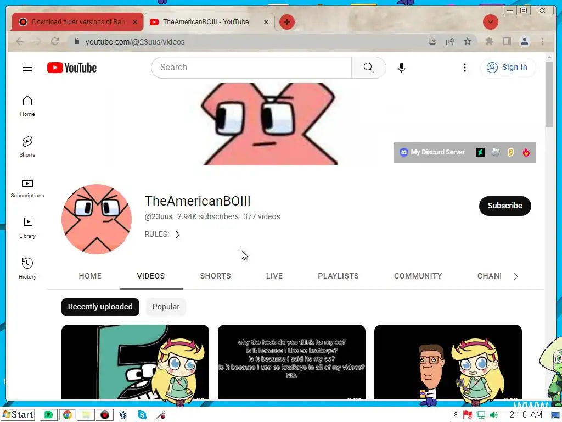Sort videos by Popular chip
562x422 pixels.
(166, 307)
